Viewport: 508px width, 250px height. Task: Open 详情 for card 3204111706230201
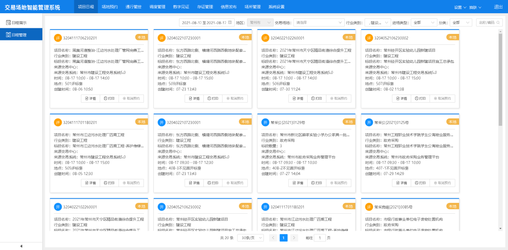[x=90, y=98]
